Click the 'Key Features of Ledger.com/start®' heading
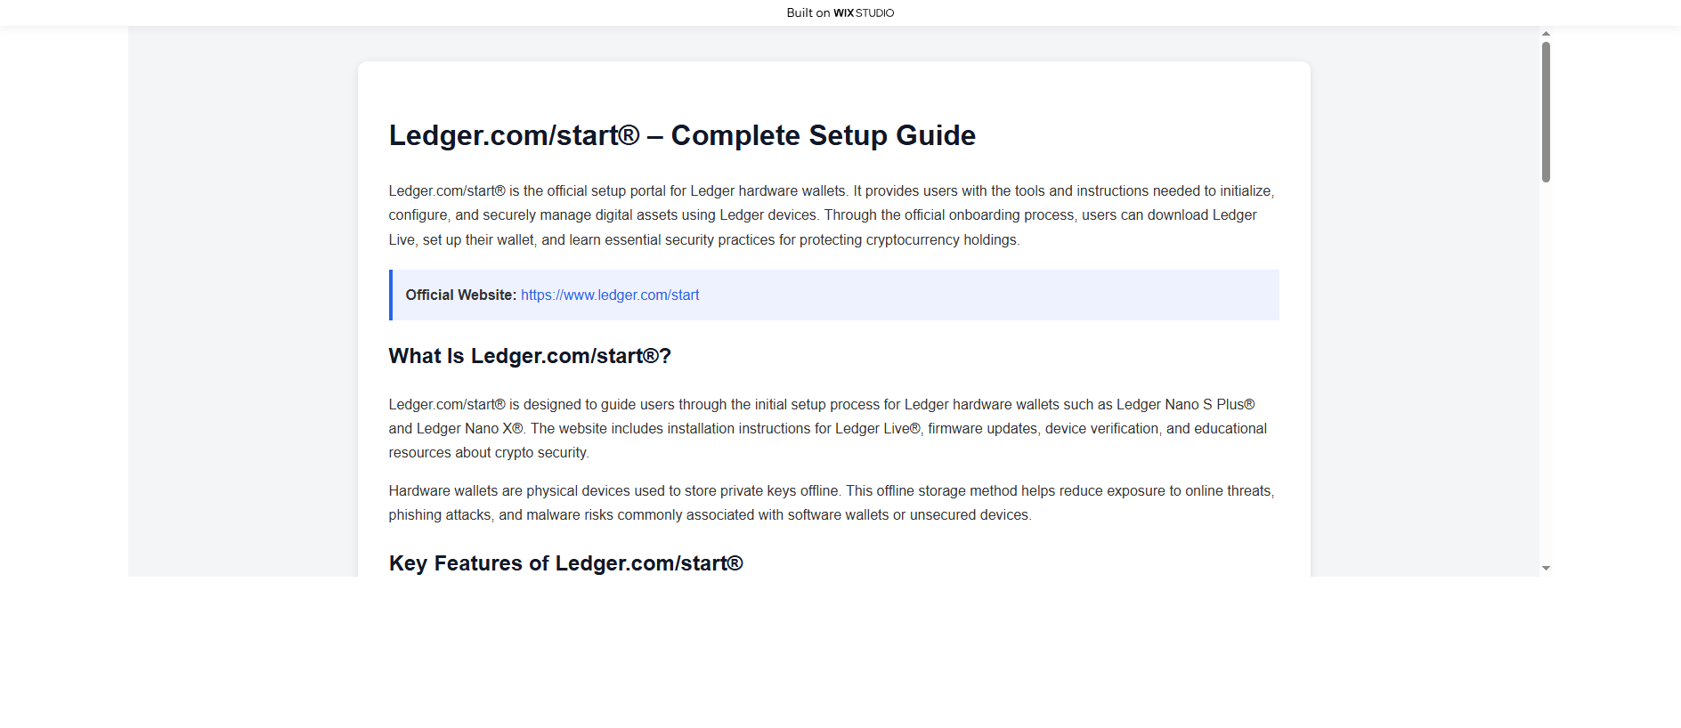The height and width of the screenshot is (728, 1681). pos(565,563)
